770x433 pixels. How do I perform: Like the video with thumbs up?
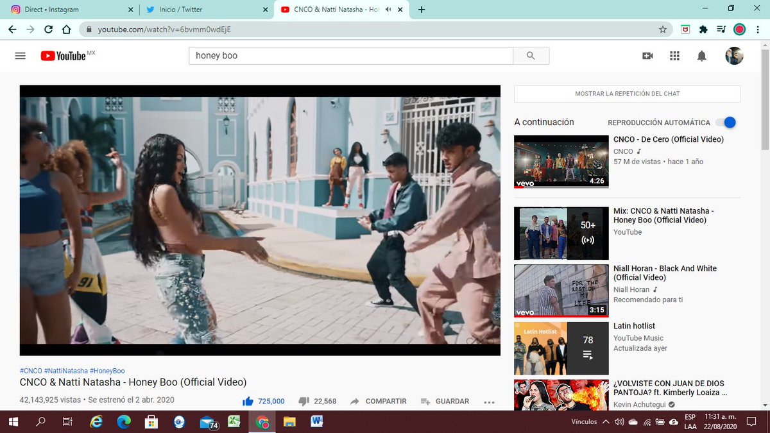(248, 401)
